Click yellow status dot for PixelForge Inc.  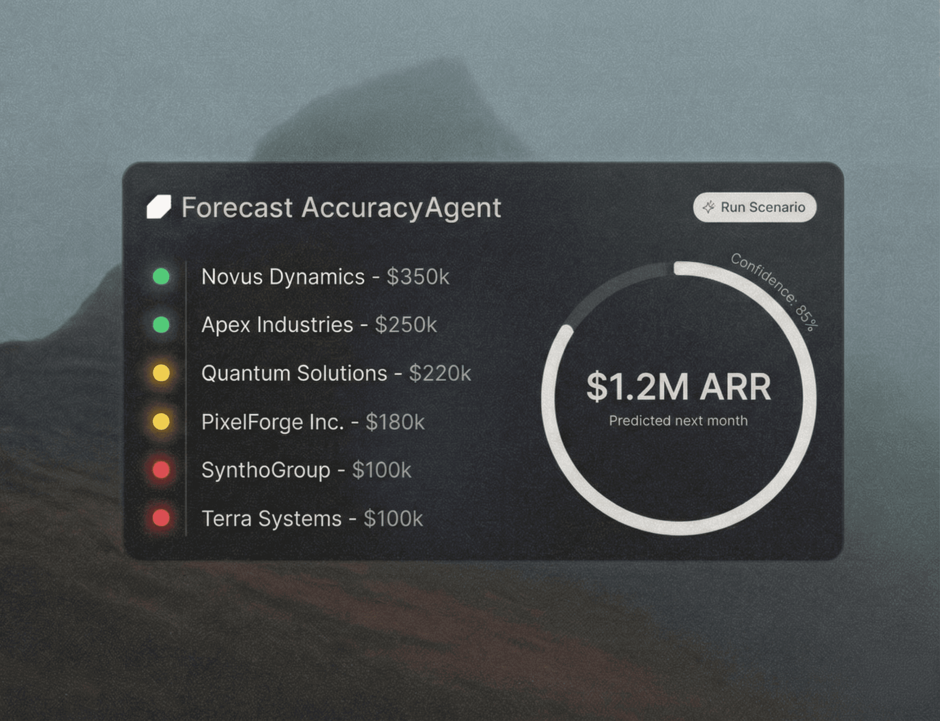point(161,421)
